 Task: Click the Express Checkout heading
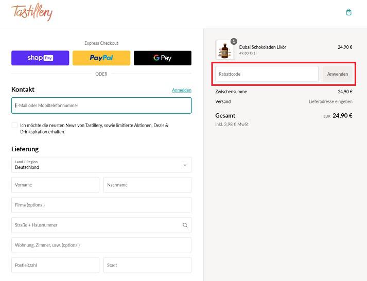(101, 43)
